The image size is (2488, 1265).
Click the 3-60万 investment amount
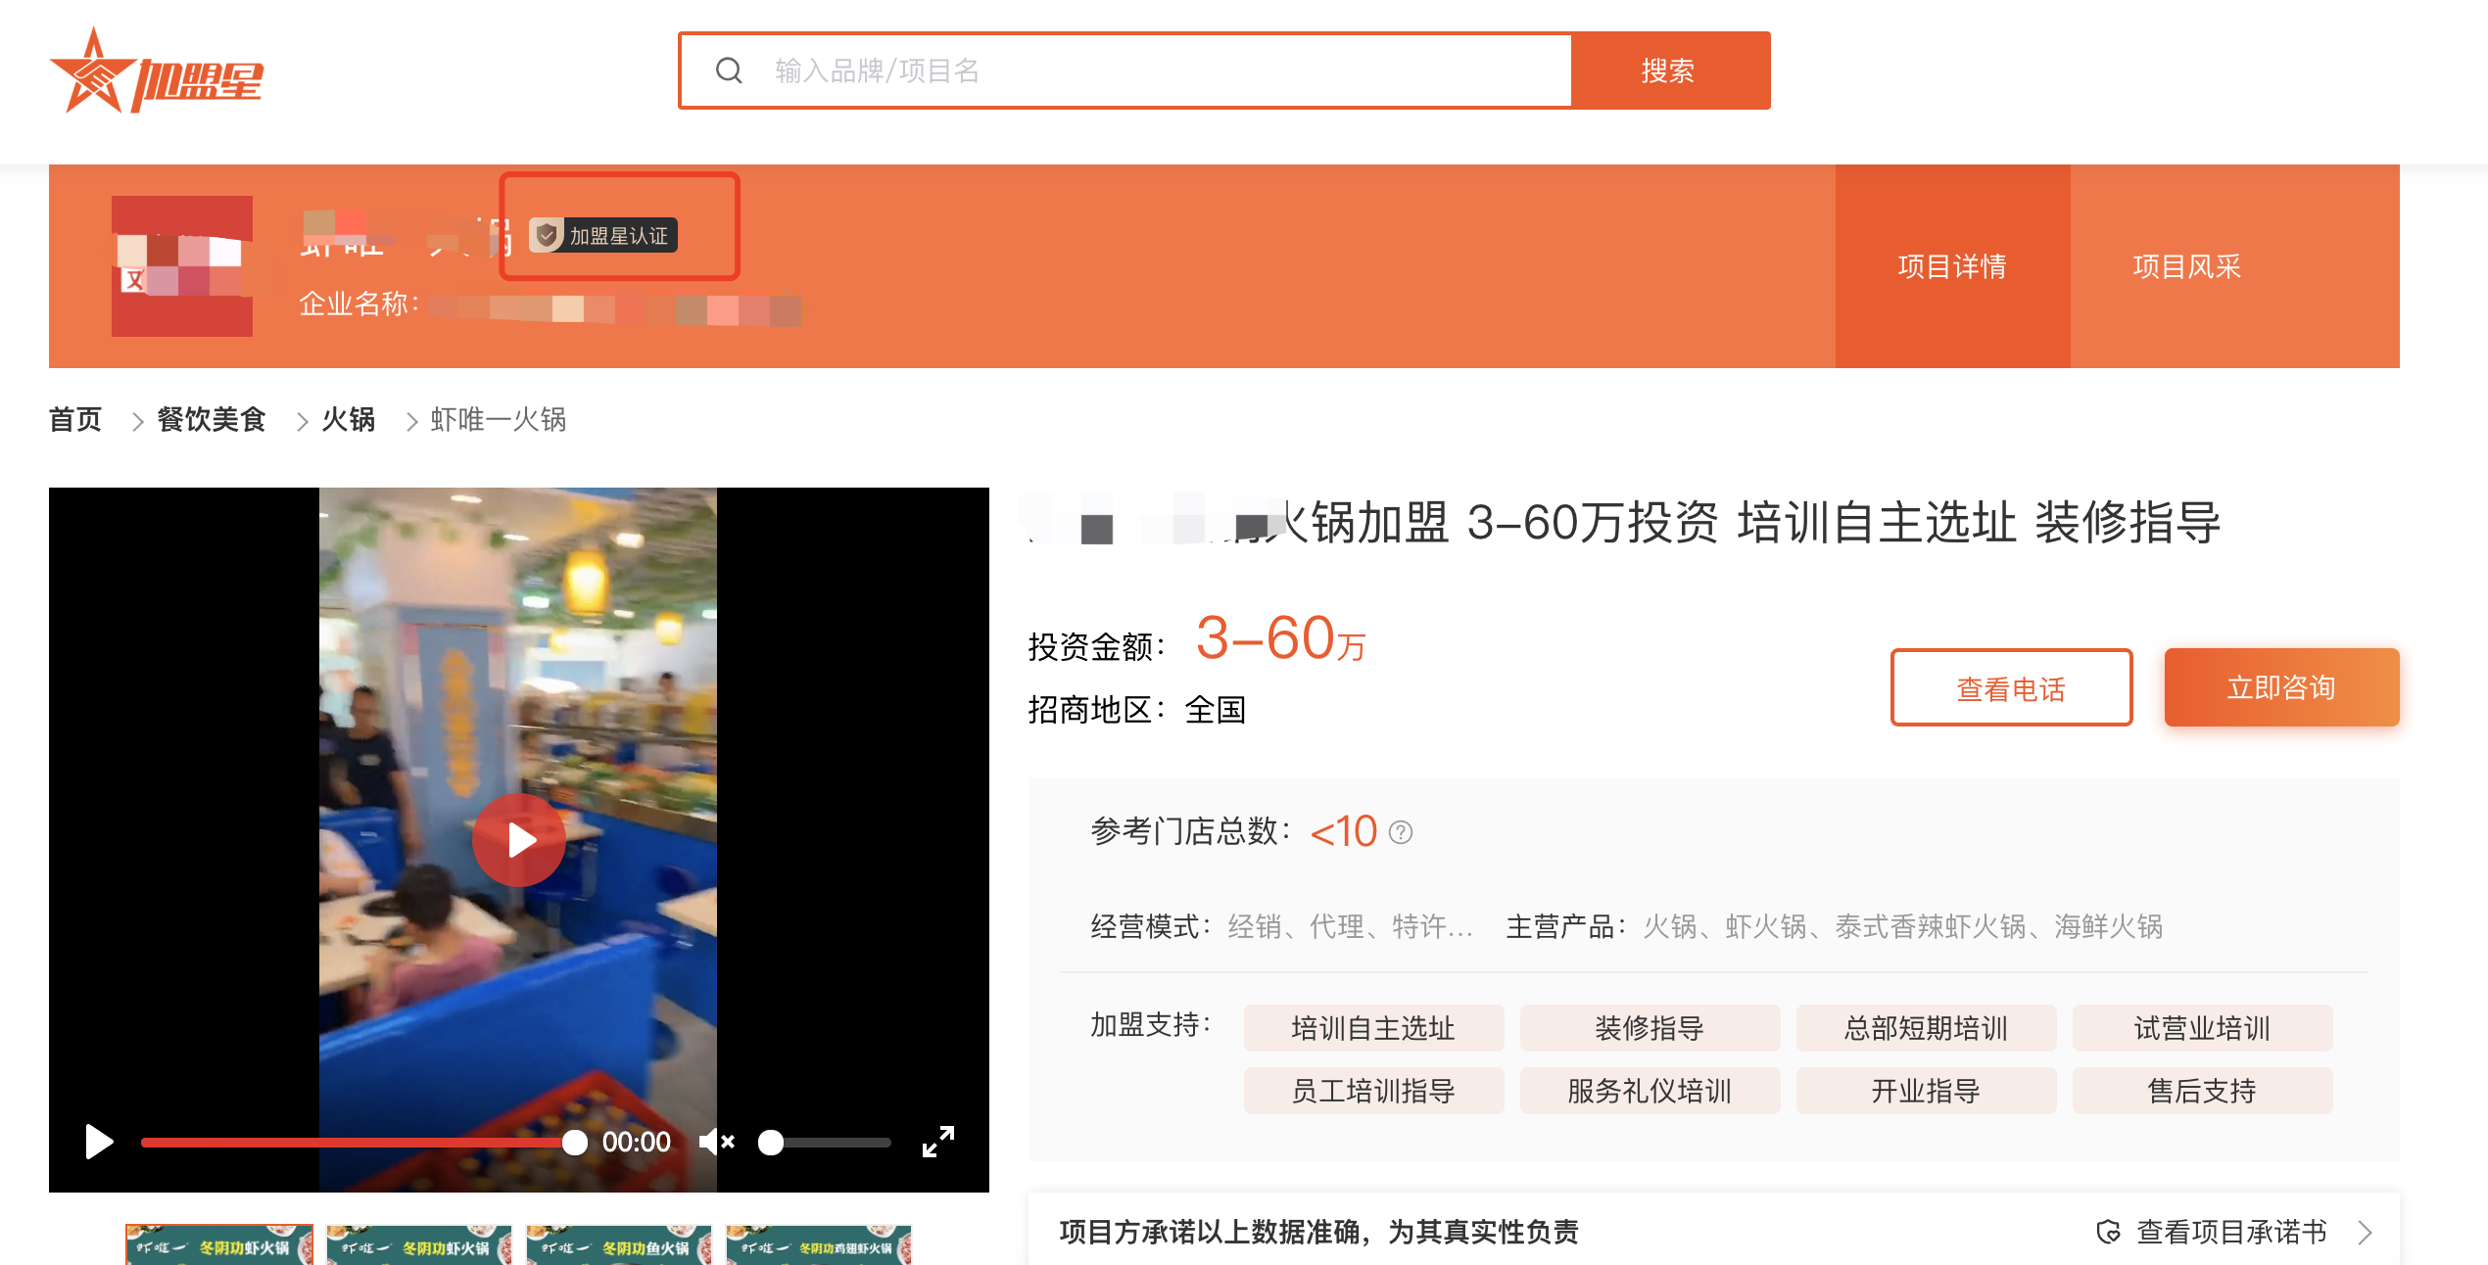[x=1281, y=638]
